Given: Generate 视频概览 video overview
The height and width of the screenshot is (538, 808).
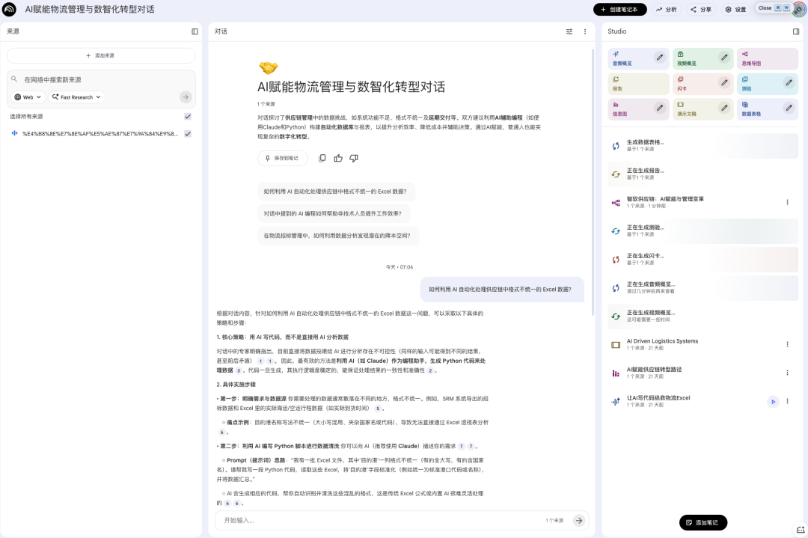Looking at the screenshot, I should pyautogui.click(x=703, y=59).
